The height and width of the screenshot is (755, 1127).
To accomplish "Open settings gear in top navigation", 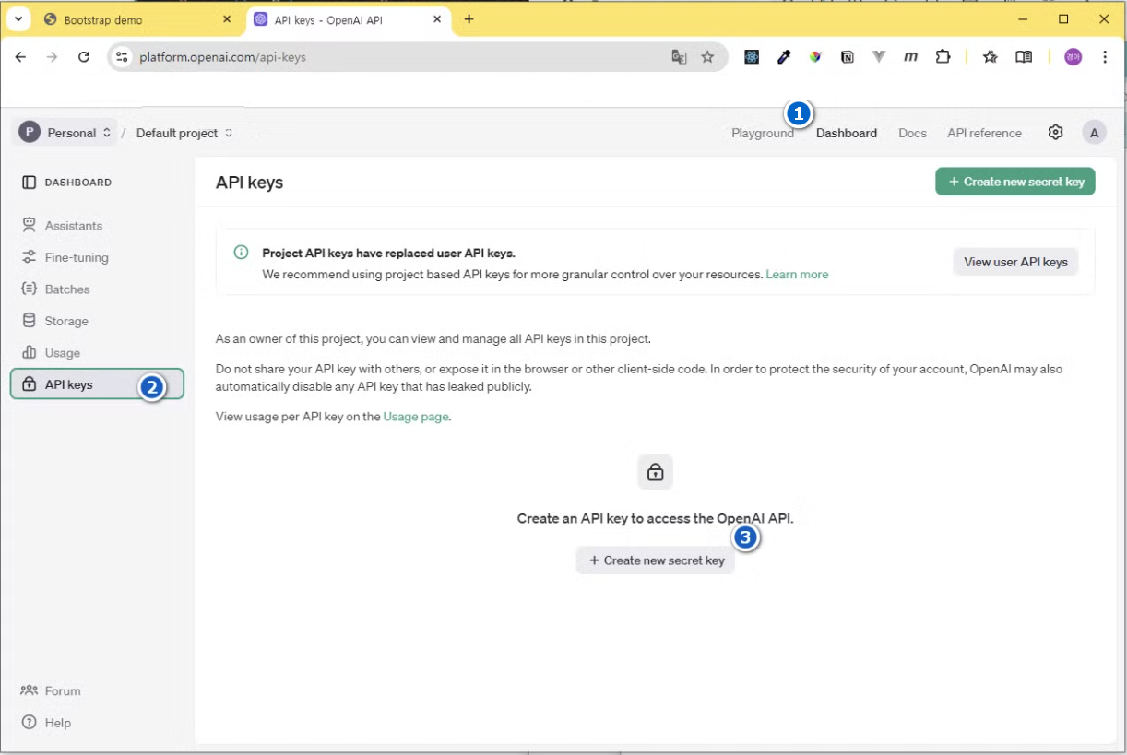I will 1056,132.
